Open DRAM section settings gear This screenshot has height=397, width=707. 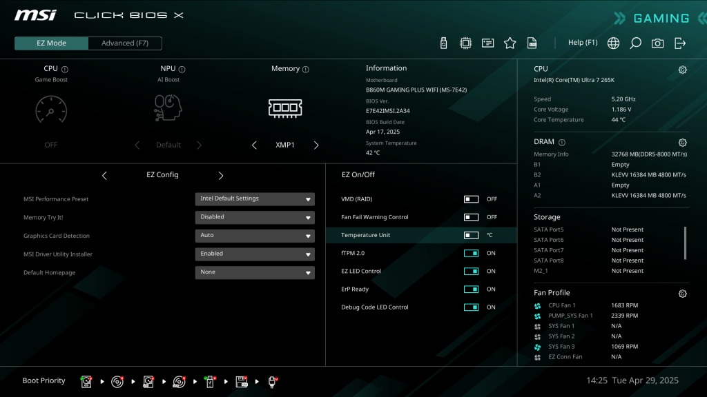(683, 143)
